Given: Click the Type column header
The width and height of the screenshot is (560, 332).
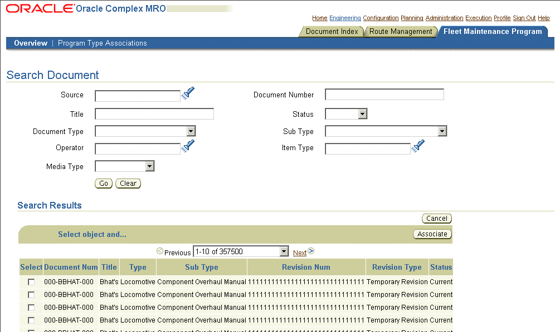Looking at the screenshot, I should 138,267.
